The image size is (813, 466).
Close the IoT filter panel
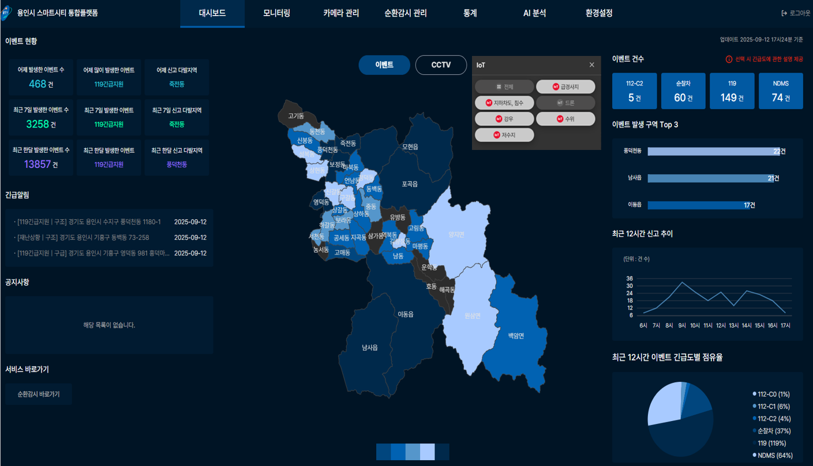pos(591,65)
